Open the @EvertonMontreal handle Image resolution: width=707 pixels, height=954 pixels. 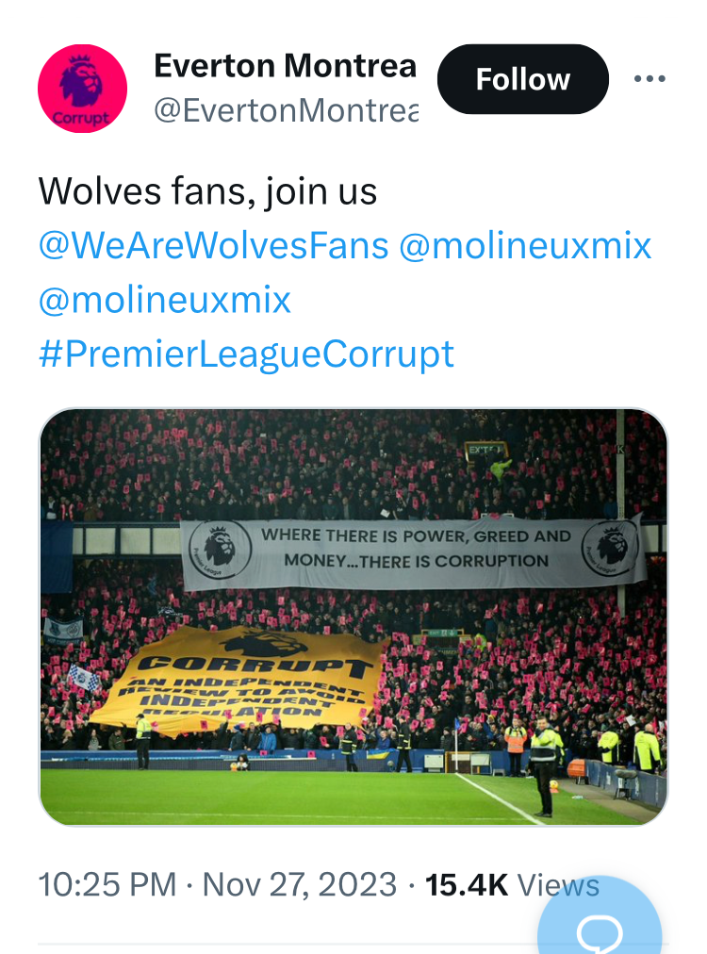tap(286, 110)
